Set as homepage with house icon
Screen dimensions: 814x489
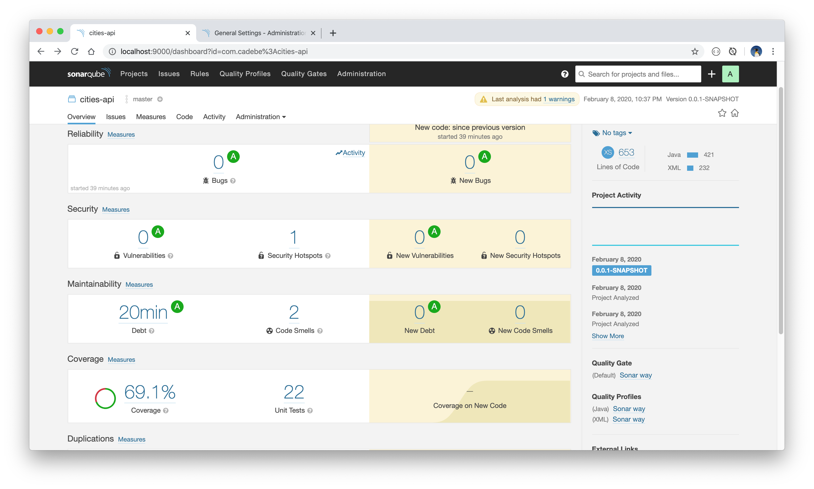[x=735, y=113]
